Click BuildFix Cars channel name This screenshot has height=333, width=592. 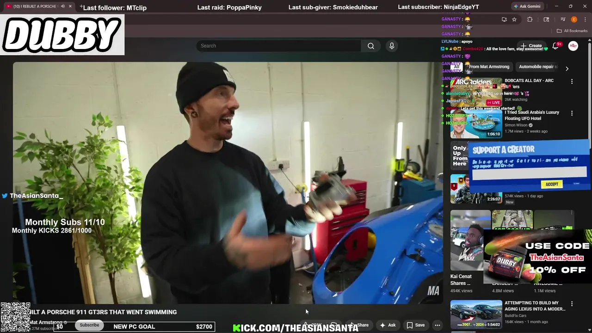515,316
